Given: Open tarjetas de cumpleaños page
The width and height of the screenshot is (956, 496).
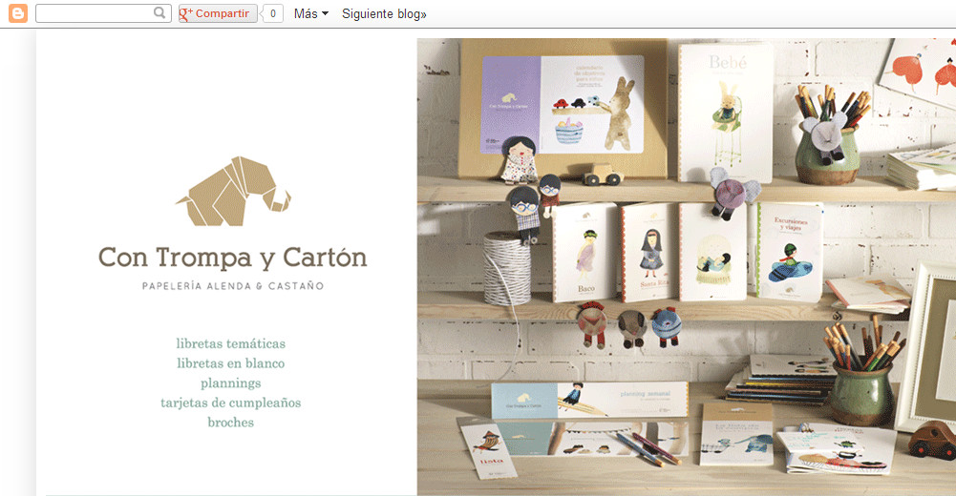Looking at the screenshot, I should point(230,403).
